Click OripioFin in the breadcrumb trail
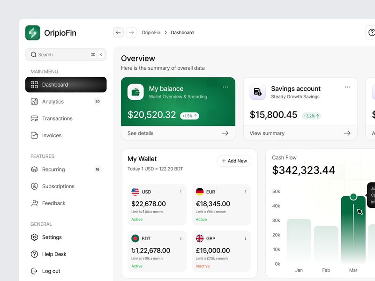 pos(150,32)
